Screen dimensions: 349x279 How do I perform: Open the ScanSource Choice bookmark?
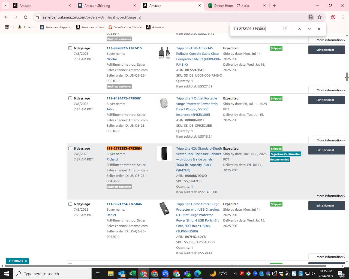tap(125, 27)
